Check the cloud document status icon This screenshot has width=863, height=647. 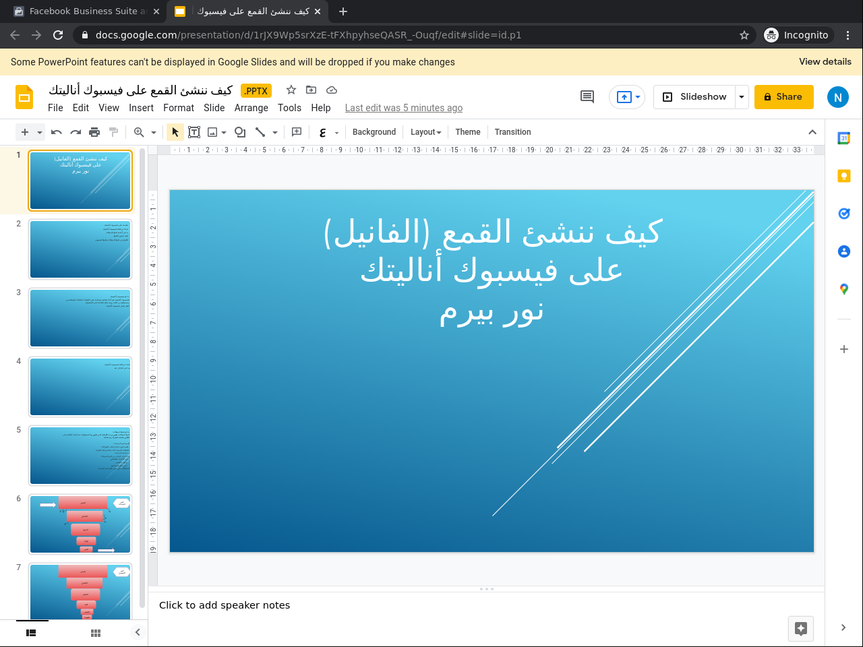[x=332, y=90]
